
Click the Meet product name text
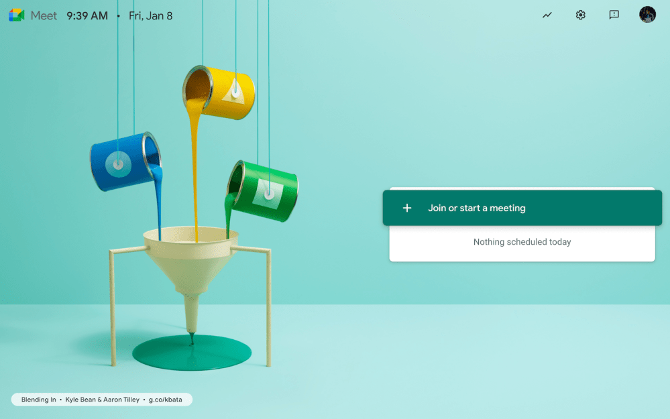point(44,15)
